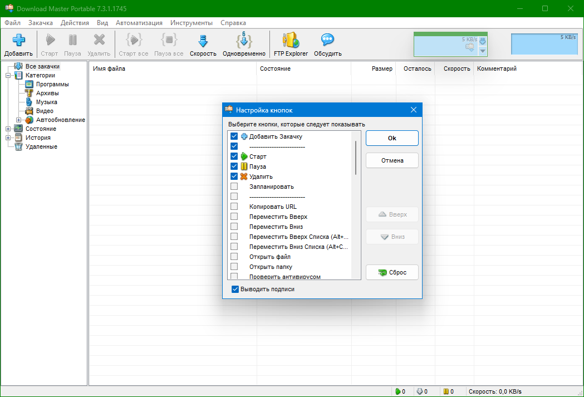Launch FTP Explorer from the toolbar
584x397 pixels.
[291, 41]
